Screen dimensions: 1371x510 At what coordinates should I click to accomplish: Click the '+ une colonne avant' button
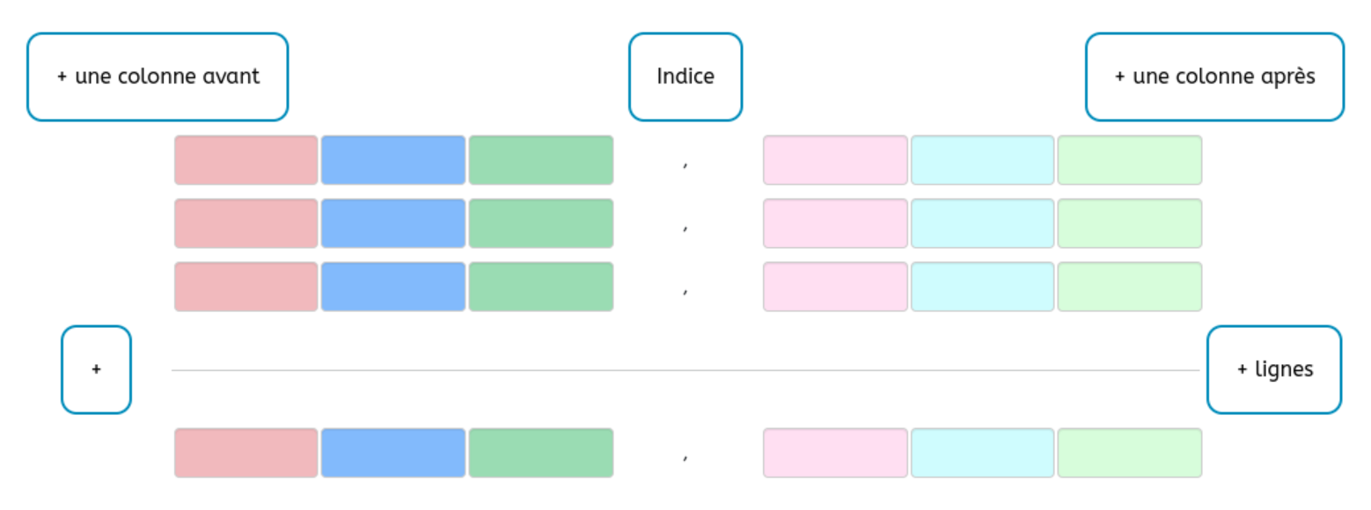158,76
